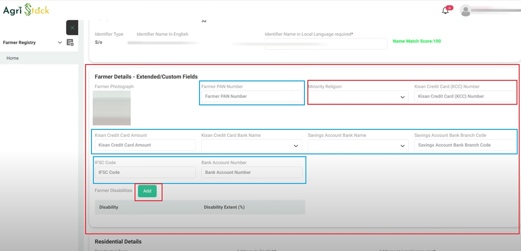Viewport: 521px width, 251px height.
Task: Click the farmer photograph thumbnail
Action: tap(113, 108)
